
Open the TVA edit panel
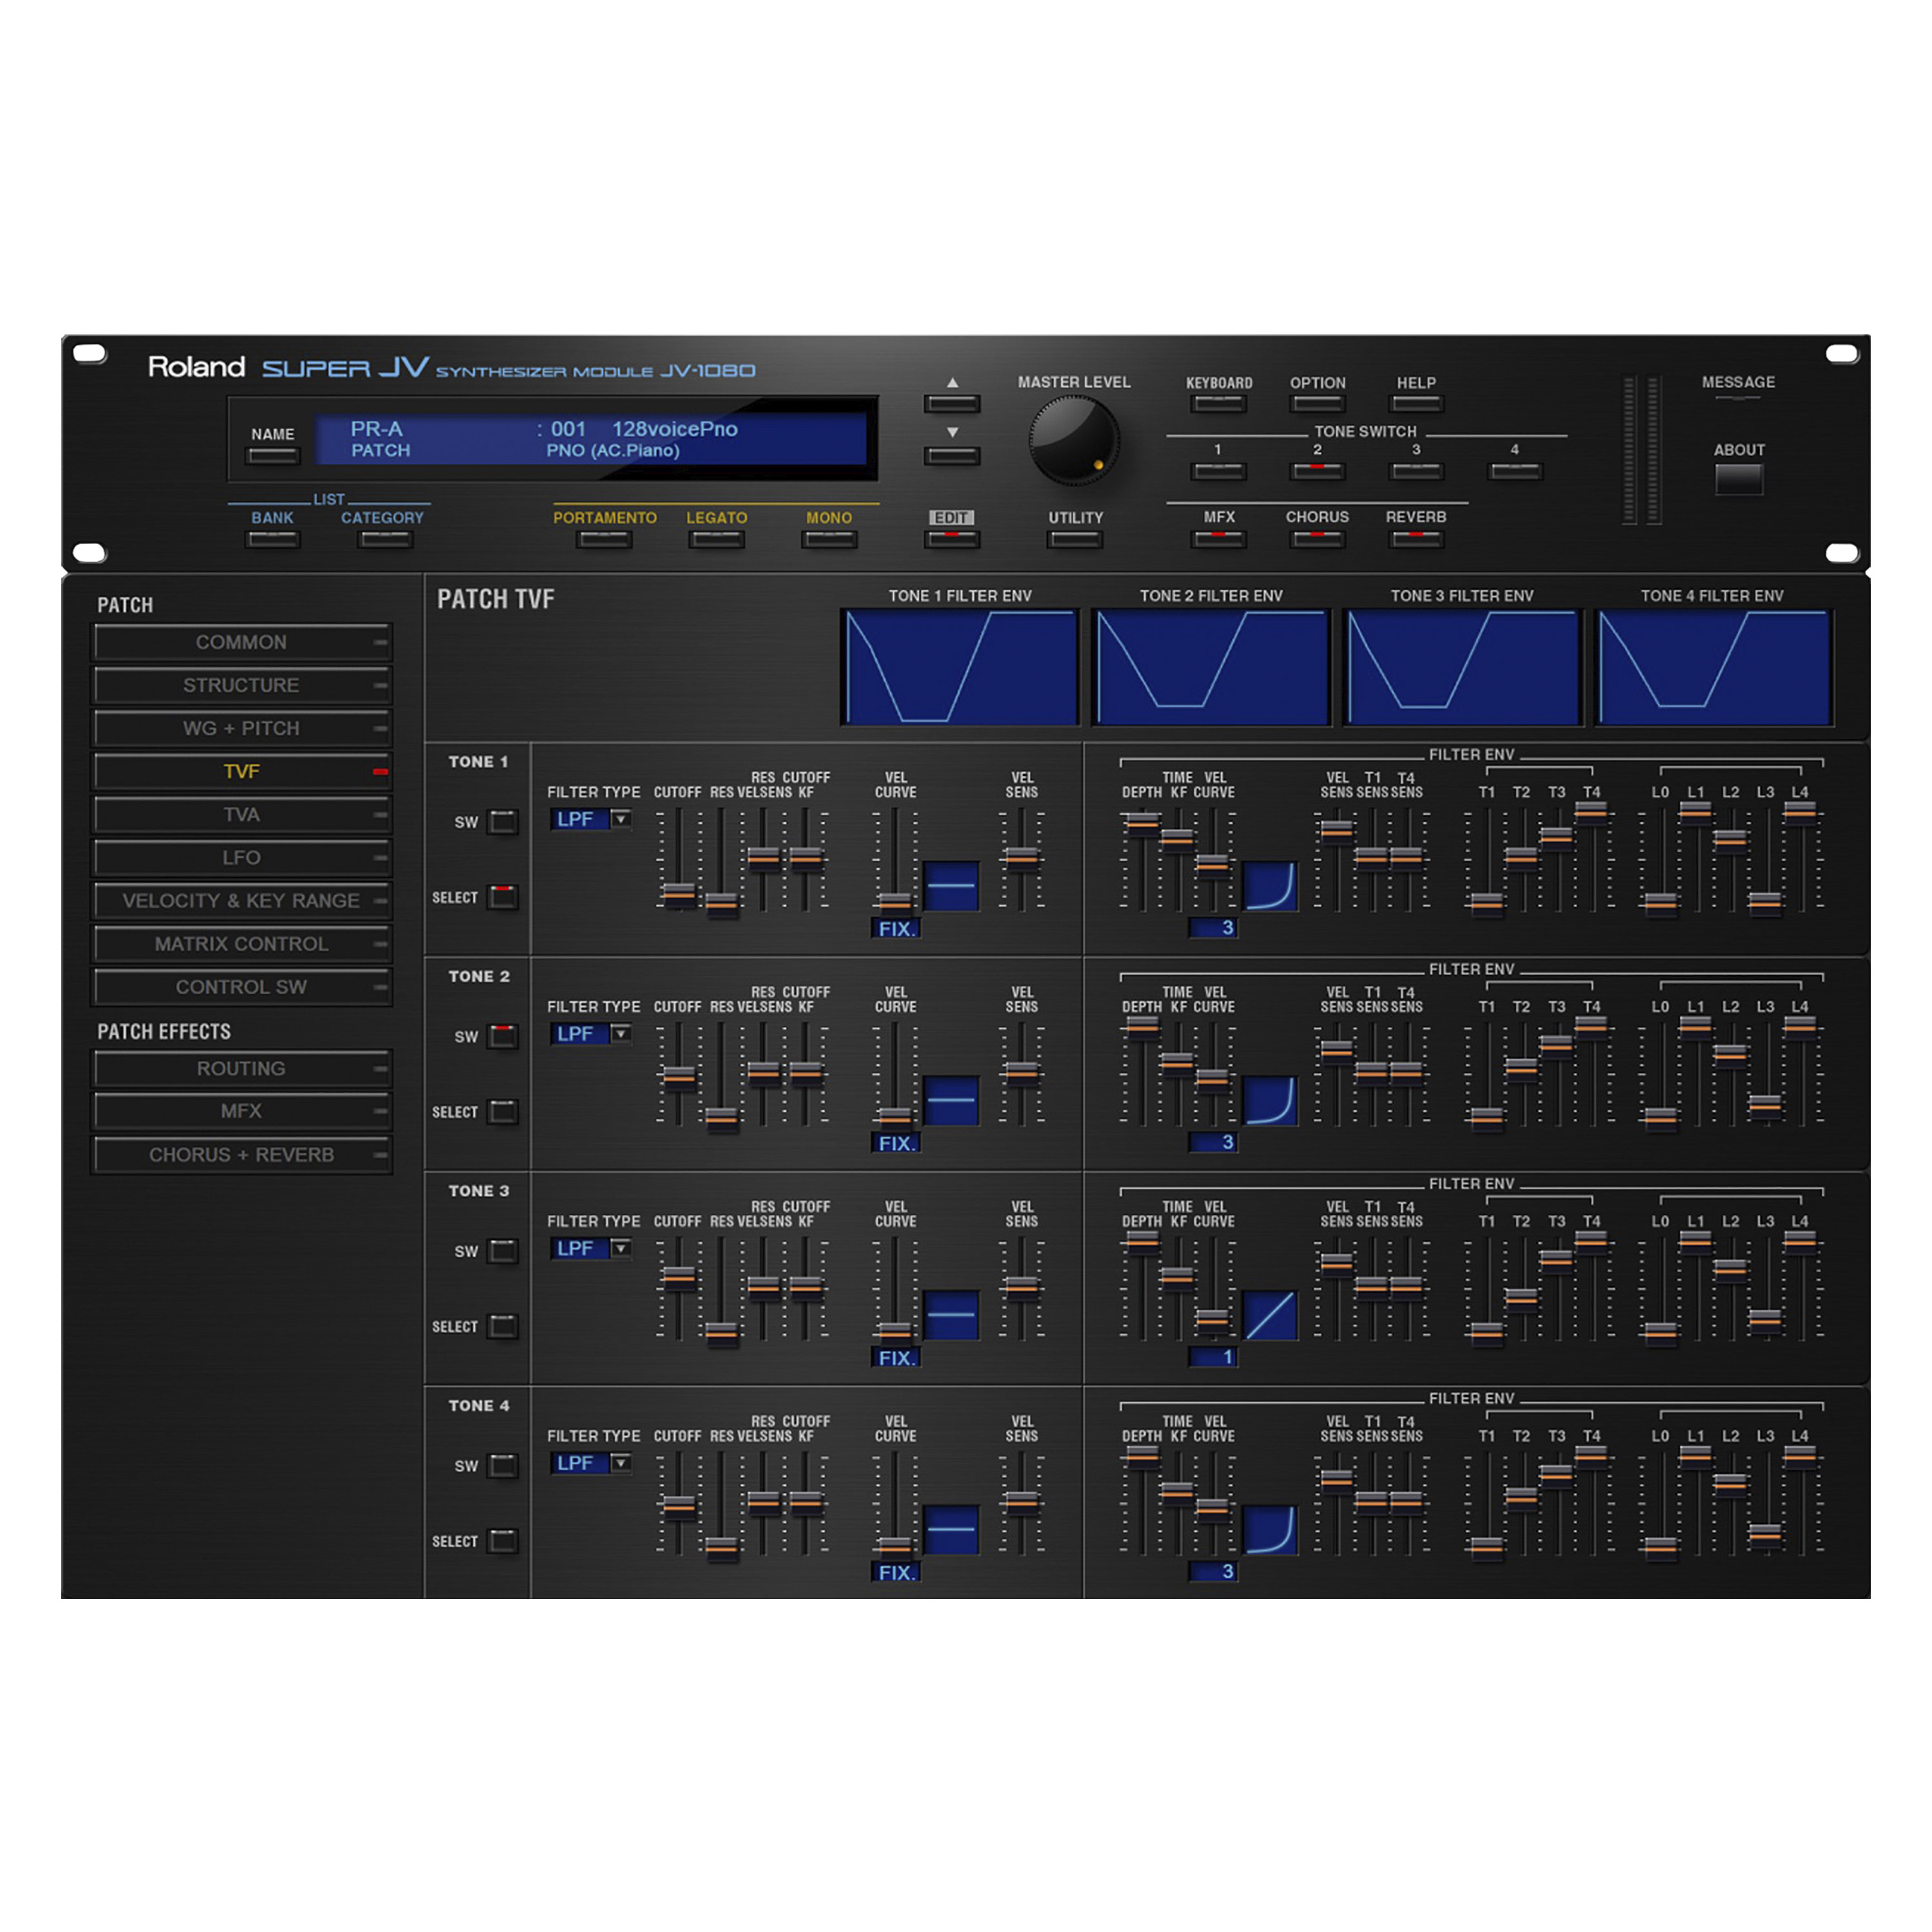coord(241,815)
